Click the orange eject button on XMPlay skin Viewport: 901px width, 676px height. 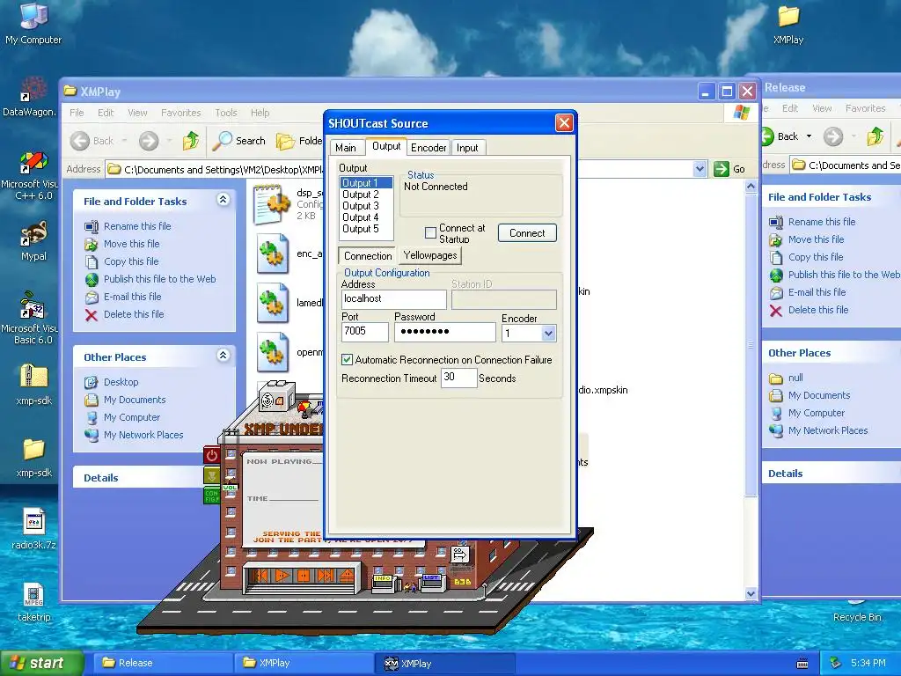(347, 575)
